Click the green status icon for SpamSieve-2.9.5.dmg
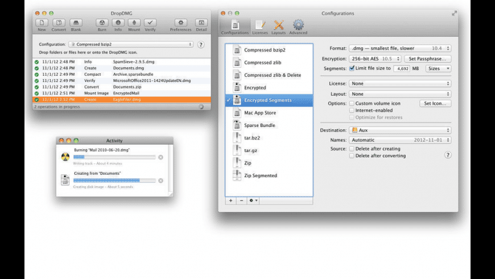 click(36, 62)
